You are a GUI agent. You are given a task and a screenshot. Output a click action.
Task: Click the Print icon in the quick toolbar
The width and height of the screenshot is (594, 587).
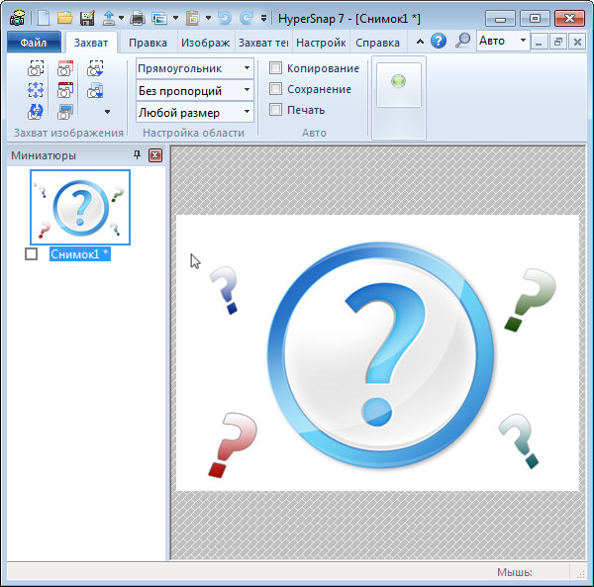[138, 17]
